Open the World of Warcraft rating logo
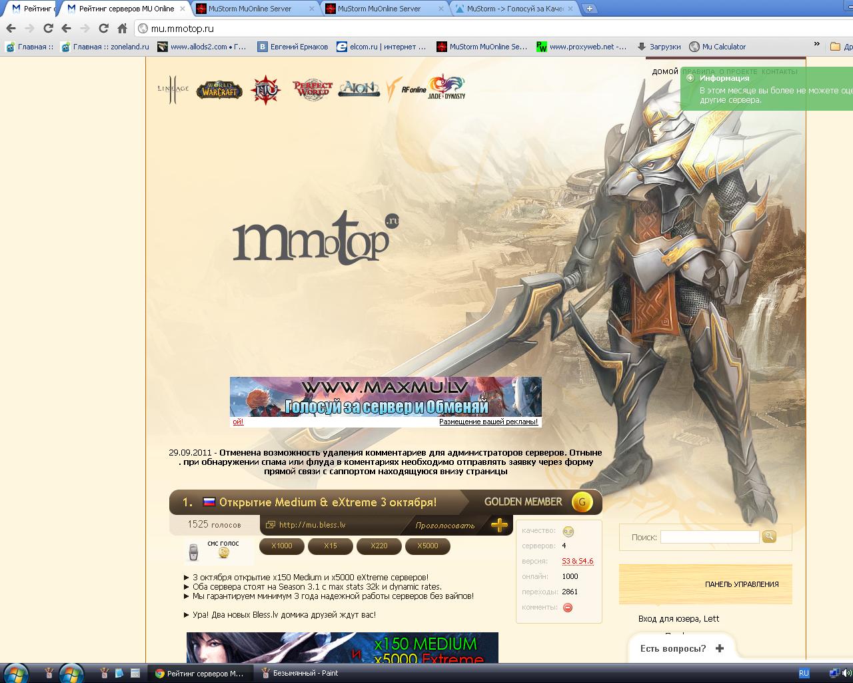 click(x=219, y=89)
